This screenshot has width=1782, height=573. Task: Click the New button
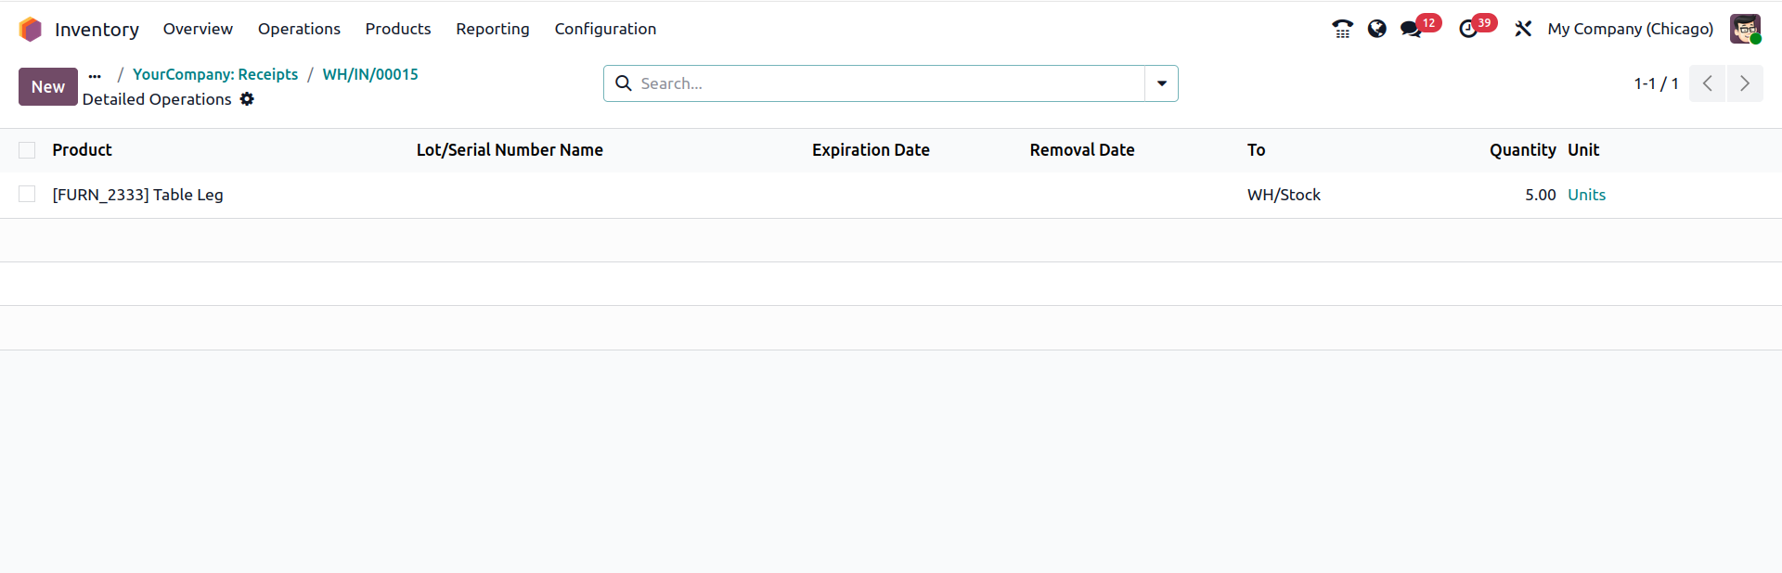(x=48, y=87)
